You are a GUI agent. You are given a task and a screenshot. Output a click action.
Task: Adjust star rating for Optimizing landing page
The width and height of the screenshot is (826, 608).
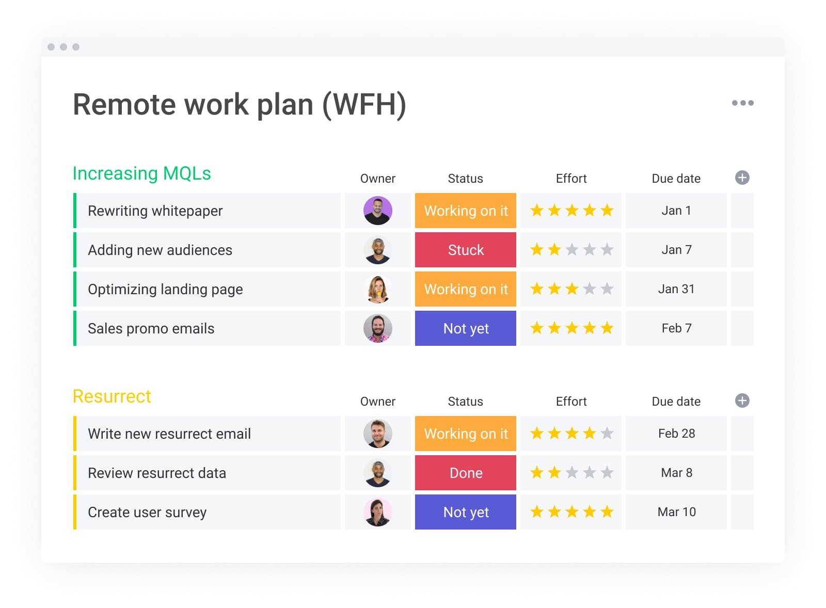(x=571, y=289)
